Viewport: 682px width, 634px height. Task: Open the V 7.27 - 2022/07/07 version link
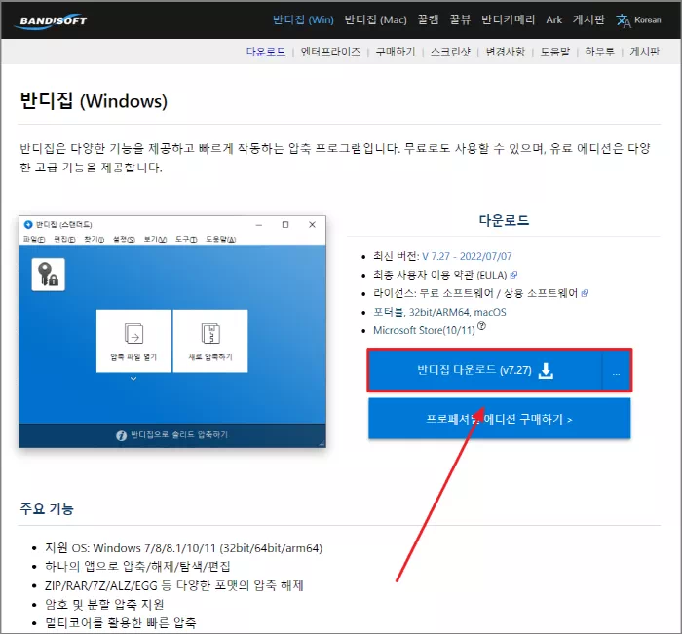tap(467, 256)
